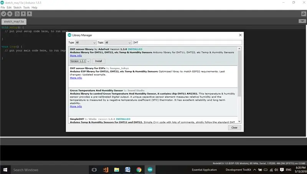Click the Close button in Library Manager

click(234, 128)
